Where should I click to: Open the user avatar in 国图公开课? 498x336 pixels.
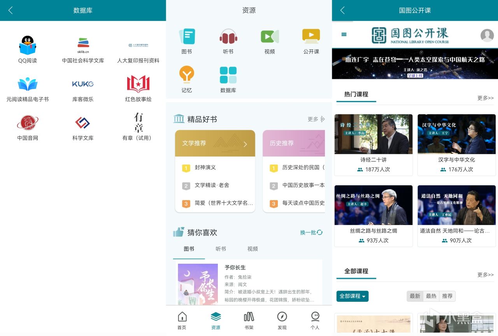pyautogui.click(x=487, y=35)
